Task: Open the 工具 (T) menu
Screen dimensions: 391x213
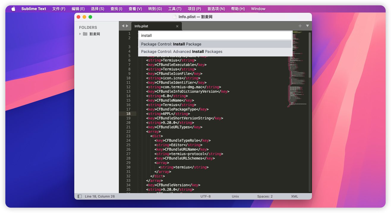Action: (x=174, y=9)
